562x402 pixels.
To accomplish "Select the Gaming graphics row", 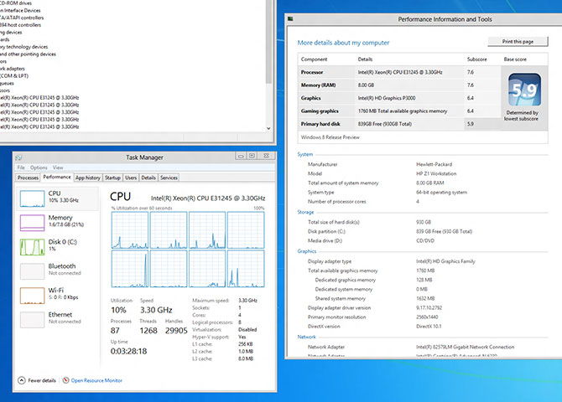I will (399, 111).
